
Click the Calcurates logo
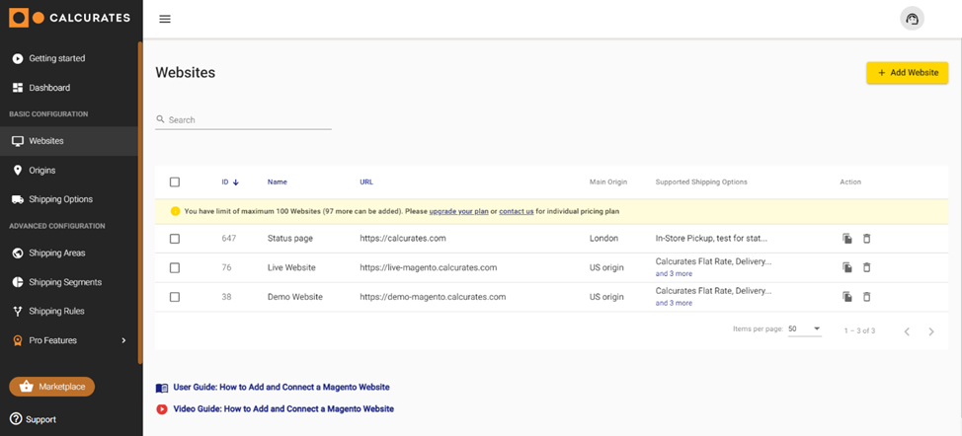[x=69, y=18]
